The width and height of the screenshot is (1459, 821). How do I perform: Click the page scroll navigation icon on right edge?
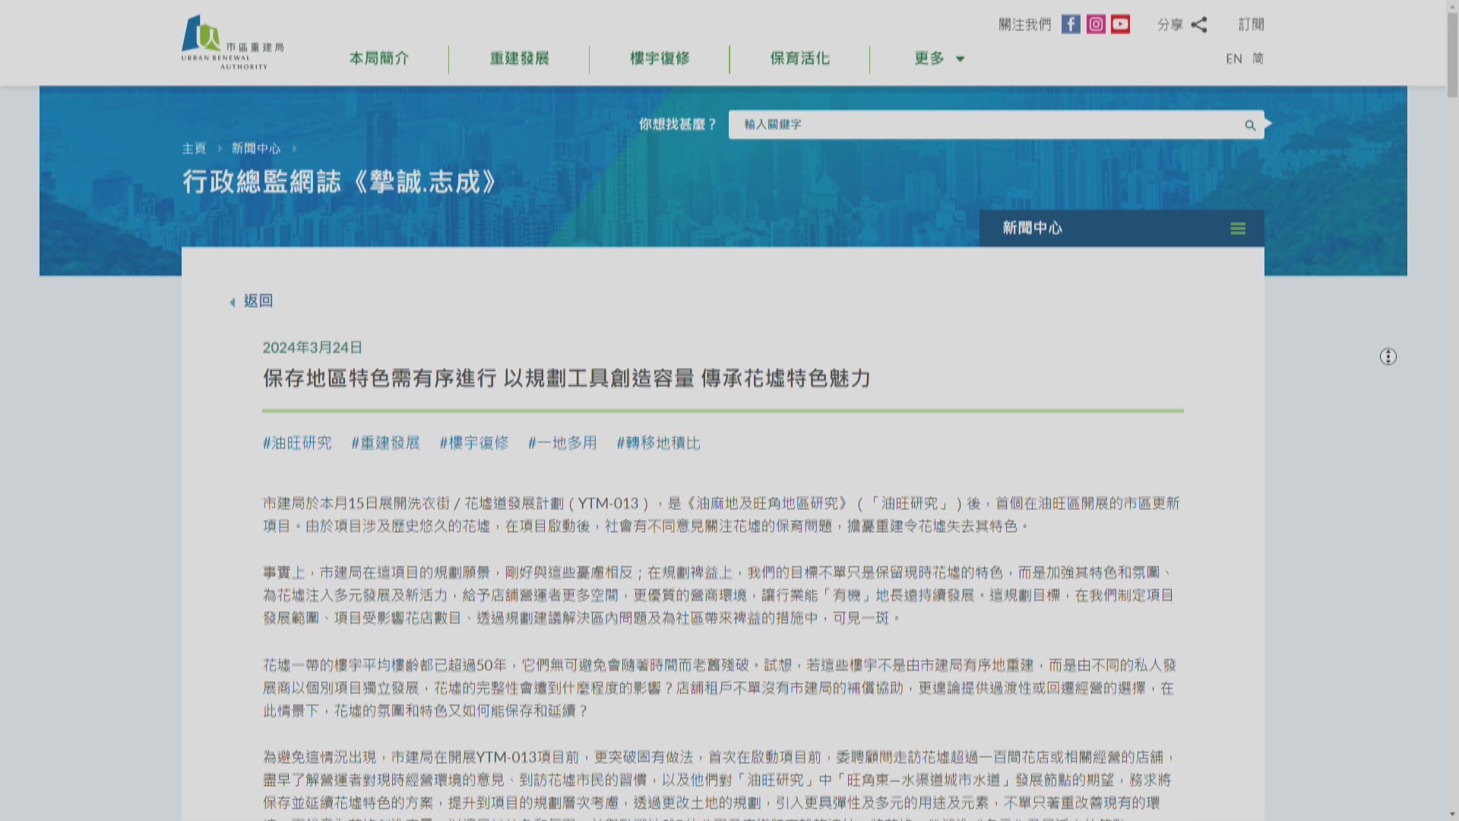coord(1388,356)
